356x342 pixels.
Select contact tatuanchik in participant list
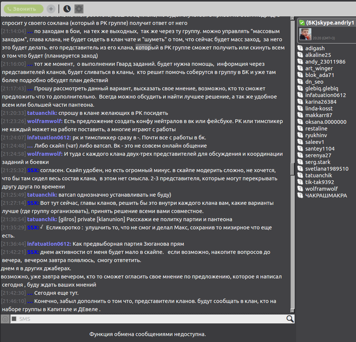pyautogui.click(x=318, y=175)
